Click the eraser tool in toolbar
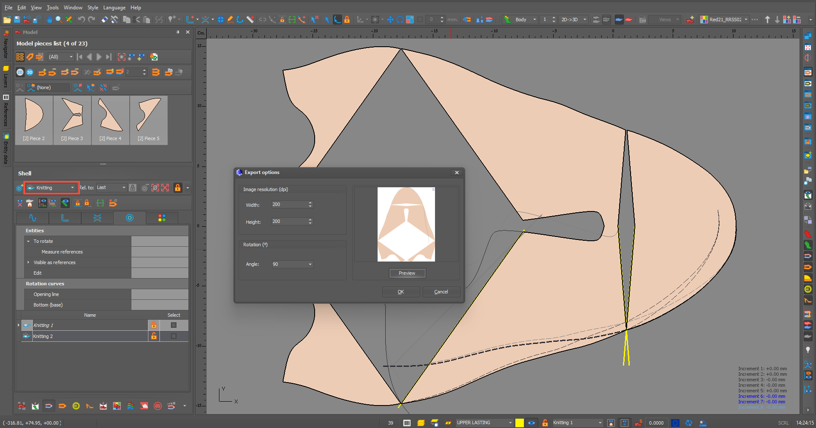This screenshot has width=816, height=428. 104,20
